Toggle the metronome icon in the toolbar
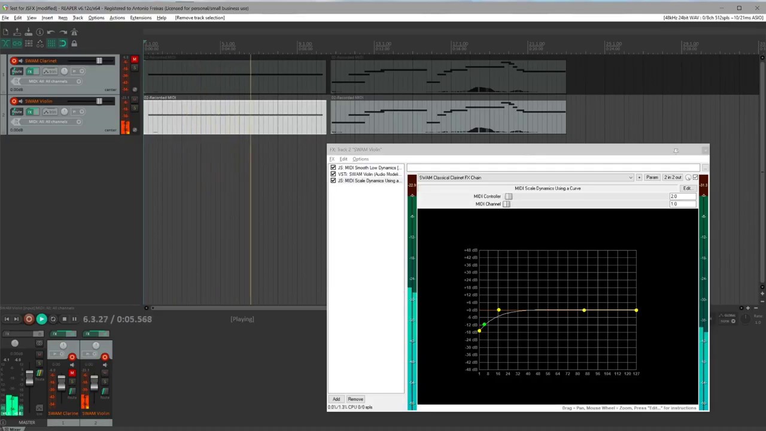This screenshot has width=766, height=431. point(74,32)
